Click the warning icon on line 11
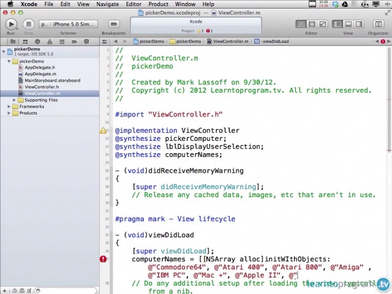 pyautogui.click(x=103, y=130)
